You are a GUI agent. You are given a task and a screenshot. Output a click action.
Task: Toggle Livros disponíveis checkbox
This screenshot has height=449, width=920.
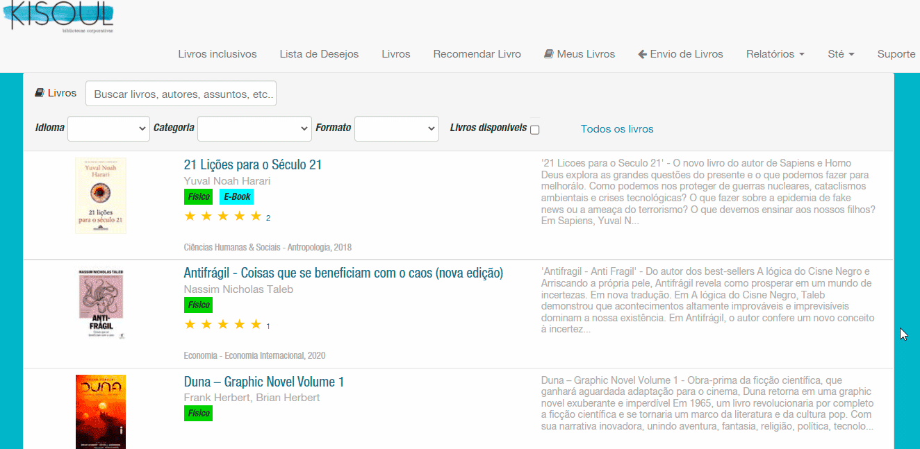pos(534,130)
